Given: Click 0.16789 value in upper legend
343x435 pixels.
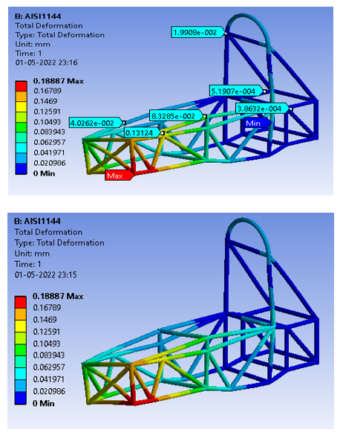Looking at the screenshot, I should 48,91.
